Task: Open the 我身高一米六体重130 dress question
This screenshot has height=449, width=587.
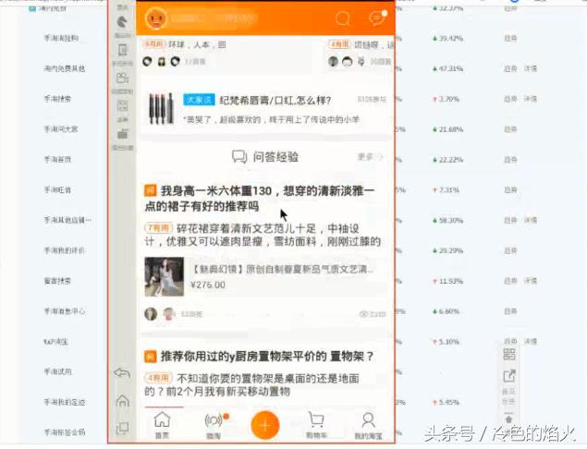Action: point(259,199)
